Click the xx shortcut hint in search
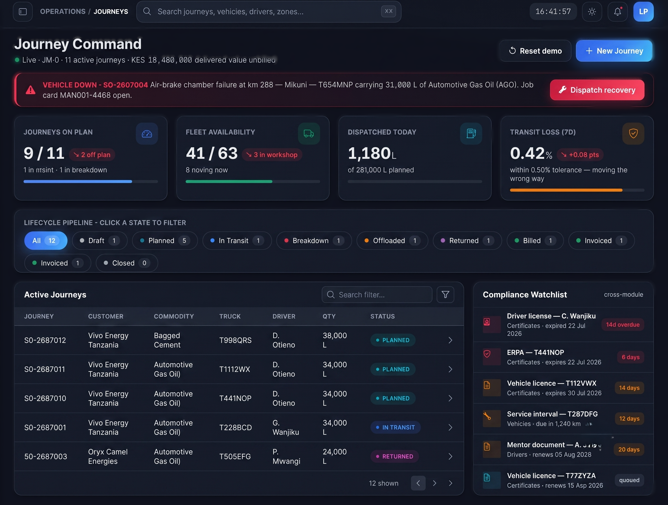The height and width of the screenshot is (505, 668). coord(388,12)
